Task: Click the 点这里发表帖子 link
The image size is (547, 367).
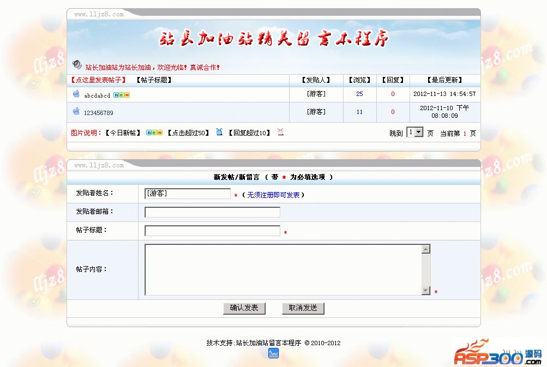Action: point(98,80)
